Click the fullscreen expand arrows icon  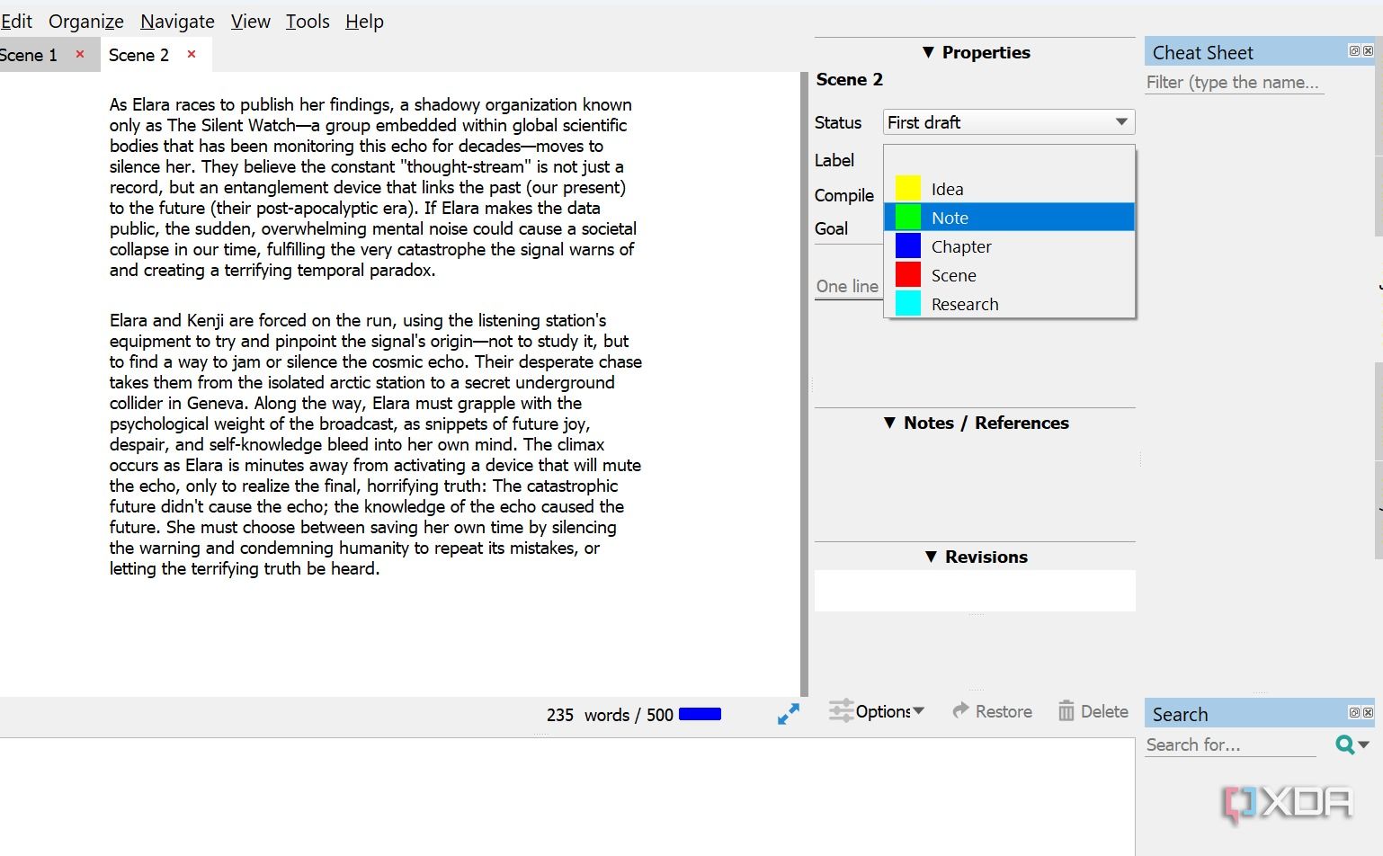pyautogui.click(x=789, y=714)
